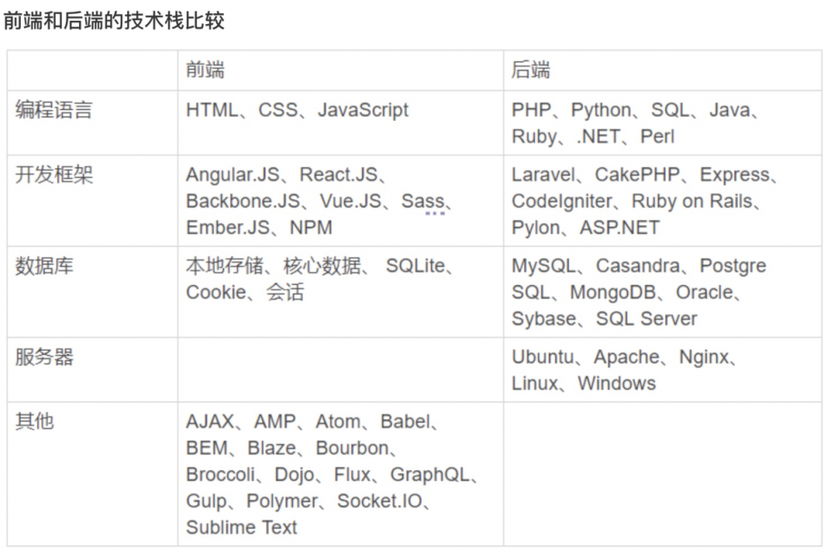Click the 开发框架 row label

pyautogui.click(x=54, y=175)
